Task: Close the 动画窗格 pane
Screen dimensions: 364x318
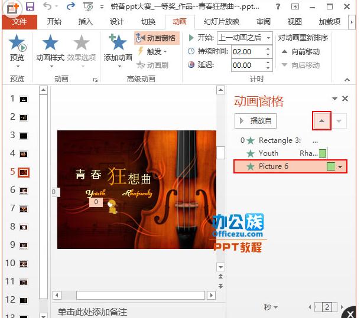Action: 345,99
